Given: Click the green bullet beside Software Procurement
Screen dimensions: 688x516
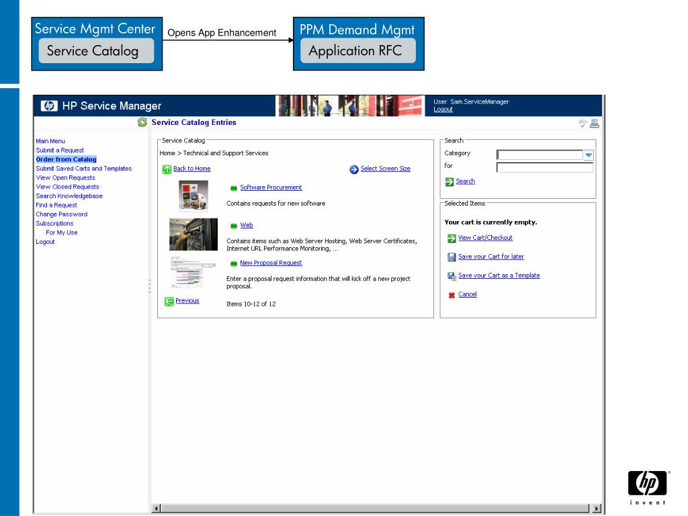Looking at the screenshot, I should pyautogui.click(x=234, y=188).
